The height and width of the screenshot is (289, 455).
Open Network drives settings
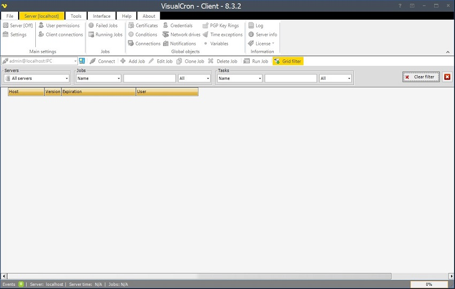[x=182, y=35]
